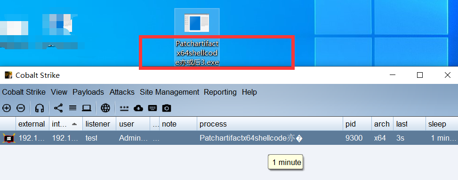Sort sessions by last column

pyautogui.click(x=410, y=124)
